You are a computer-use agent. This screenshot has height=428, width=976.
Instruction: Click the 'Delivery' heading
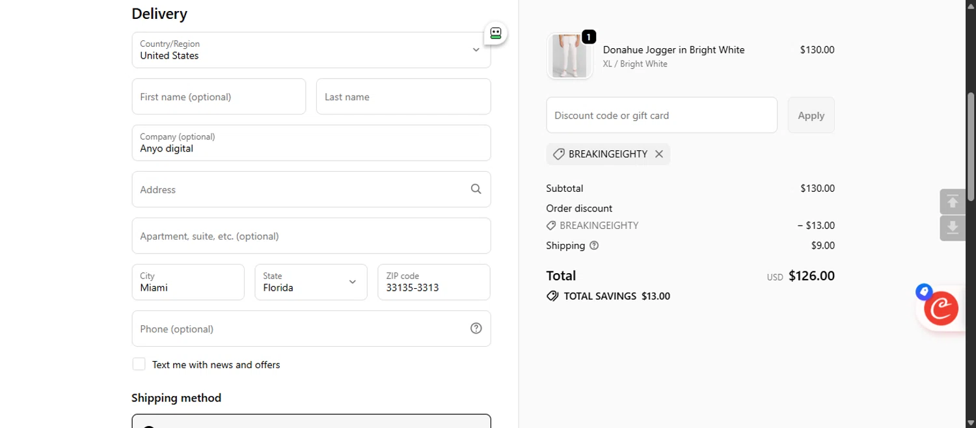click(x=159, y=14)
